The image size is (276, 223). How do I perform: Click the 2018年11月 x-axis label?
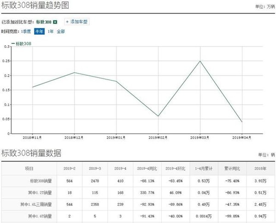[32, 138]
